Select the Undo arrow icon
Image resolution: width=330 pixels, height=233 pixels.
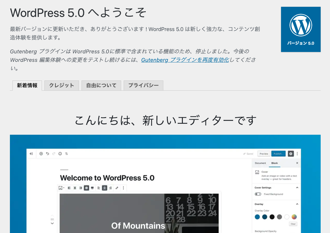pyautogui.click(x=47, y=154)
